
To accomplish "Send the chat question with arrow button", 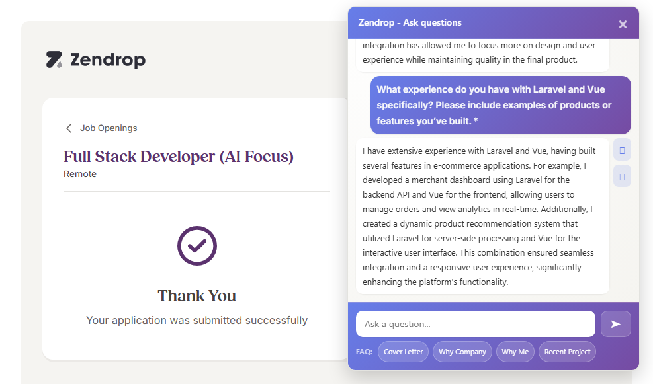I will point(615,324).
